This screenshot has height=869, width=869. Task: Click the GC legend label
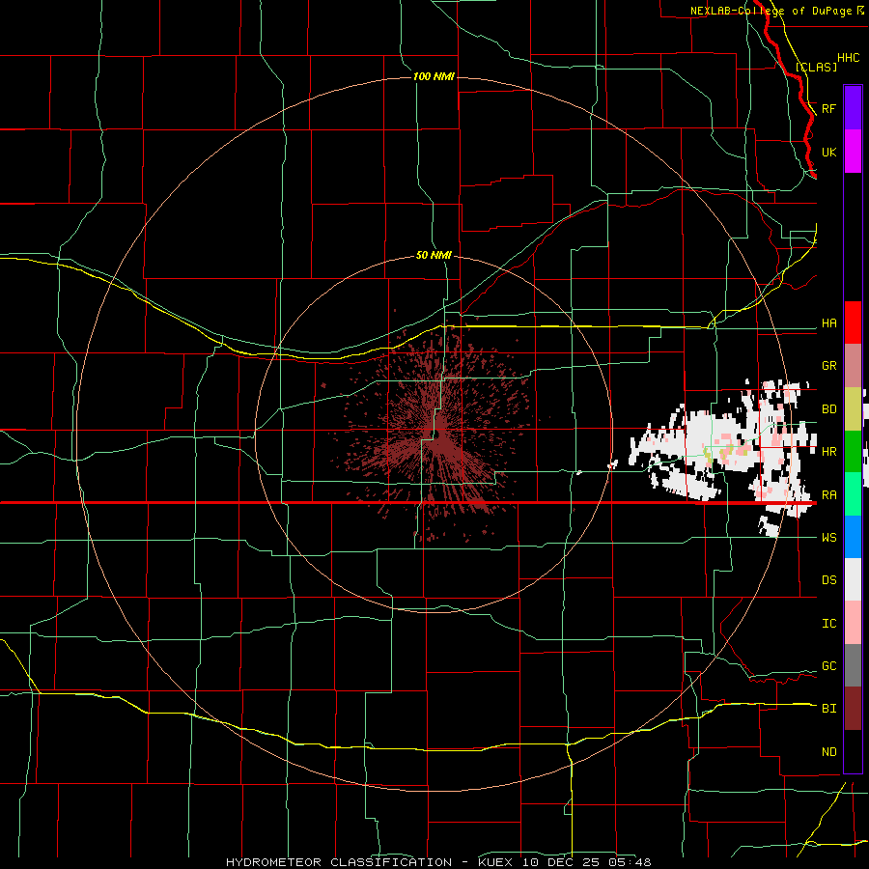[828, 666]
